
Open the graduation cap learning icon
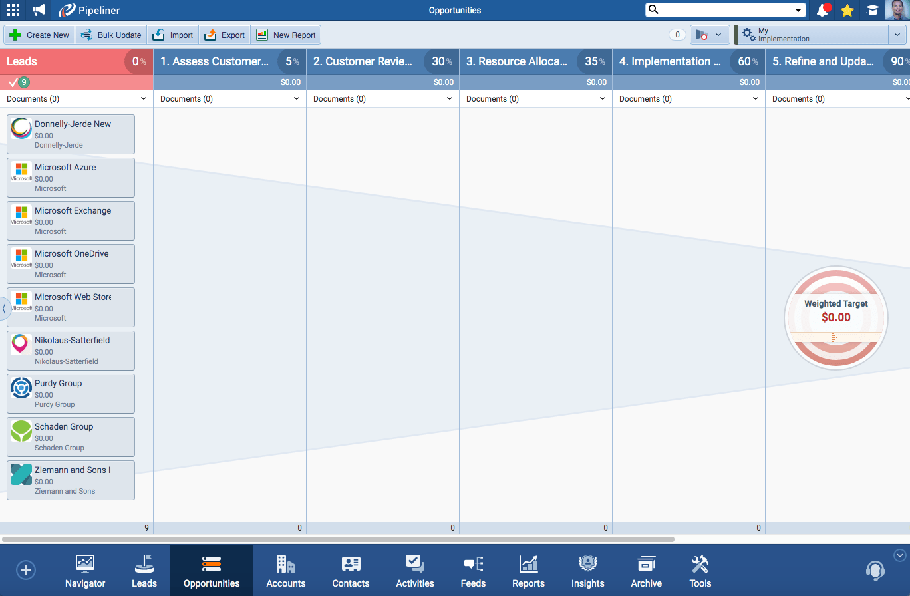[x=871, y=10]
